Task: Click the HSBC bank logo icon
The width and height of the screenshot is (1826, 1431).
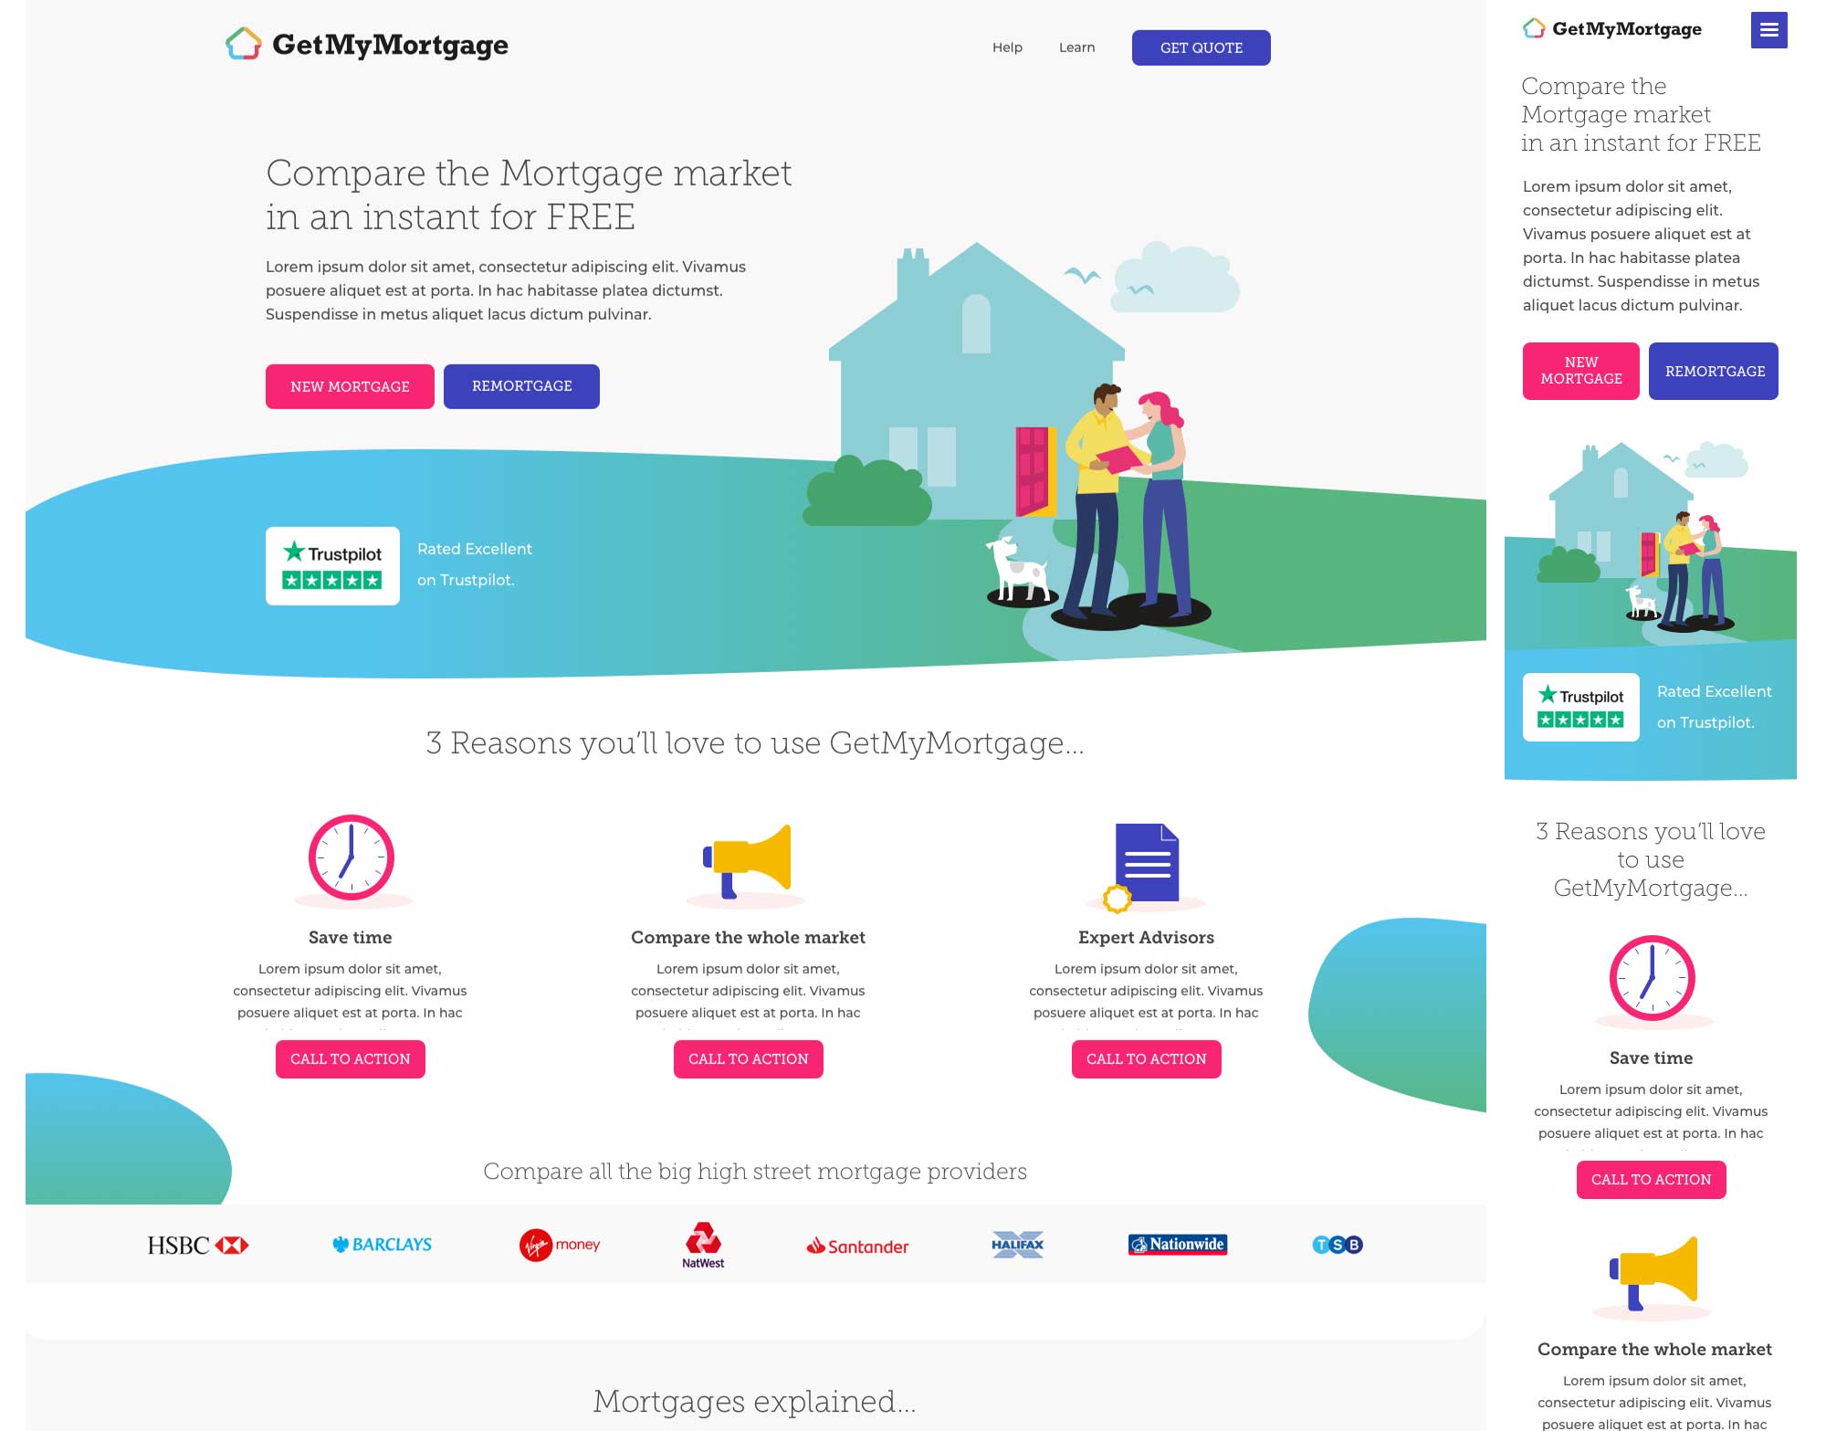Action: [x=195, y=1244]
